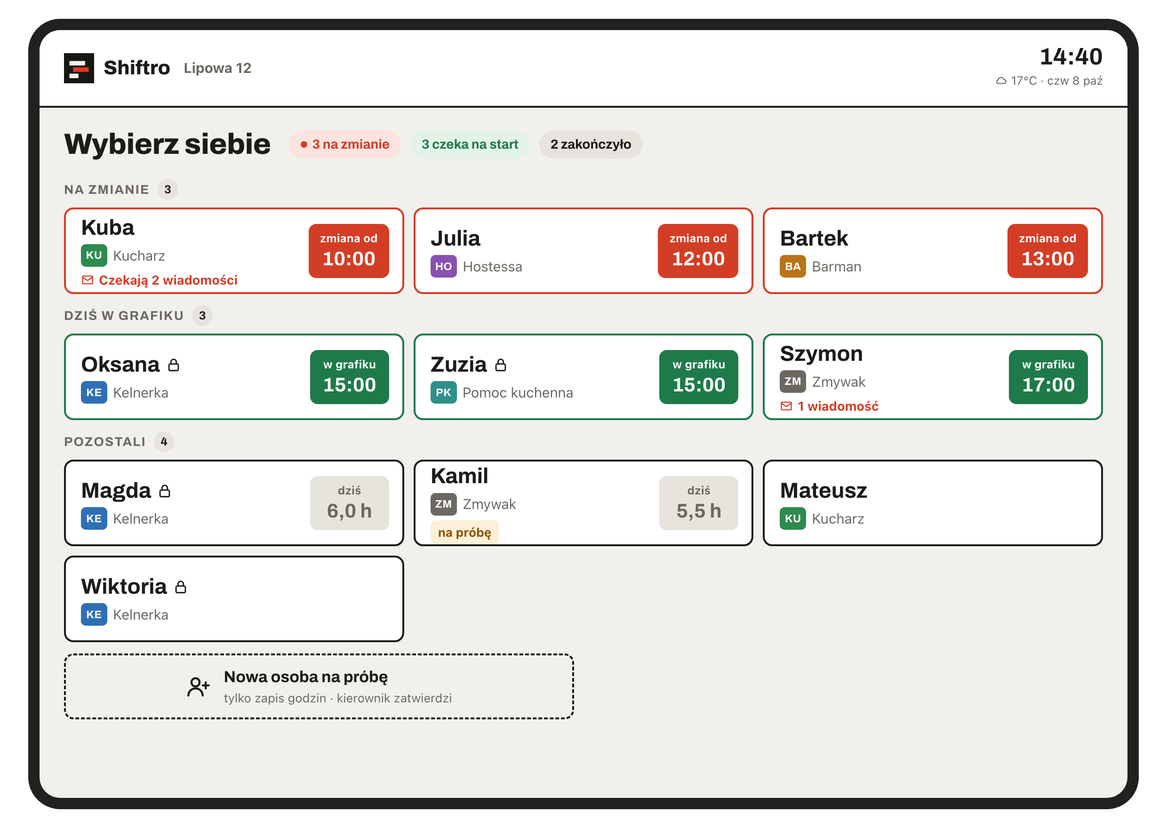Viewport: 1167px width, 828px height.
Task: Click the lock icon next to Magda
Action: tap(164, 491)
